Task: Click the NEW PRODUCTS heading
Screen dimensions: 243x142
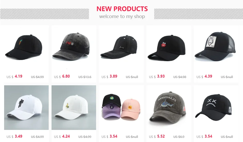Action: tap(122, 9)
